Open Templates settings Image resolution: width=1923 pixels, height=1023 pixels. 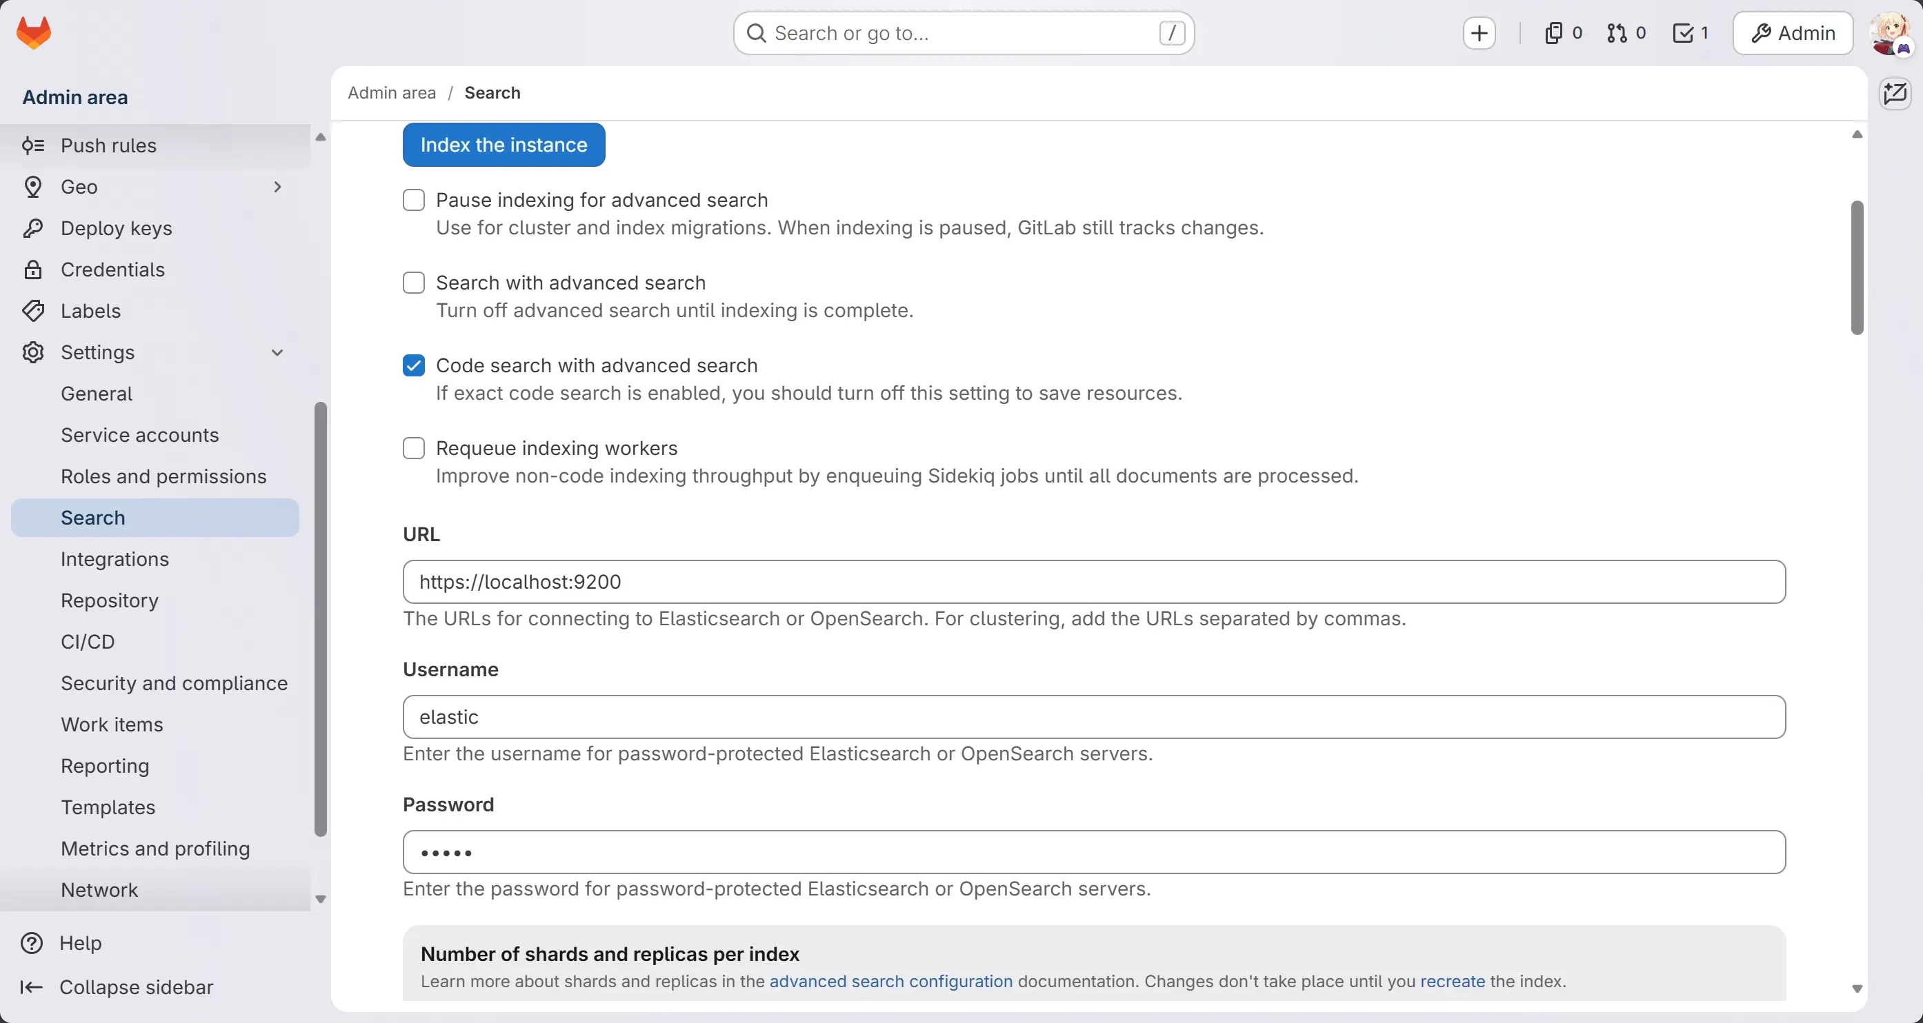(155, 808)
